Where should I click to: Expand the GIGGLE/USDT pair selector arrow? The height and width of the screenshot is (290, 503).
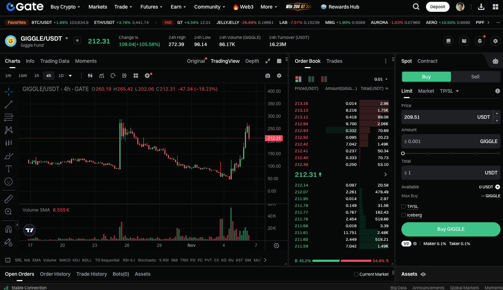pyautogui.click(x=67, y=38)
